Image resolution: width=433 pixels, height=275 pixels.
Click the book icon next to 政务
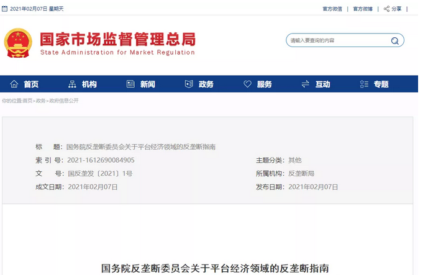click(189, 84)
